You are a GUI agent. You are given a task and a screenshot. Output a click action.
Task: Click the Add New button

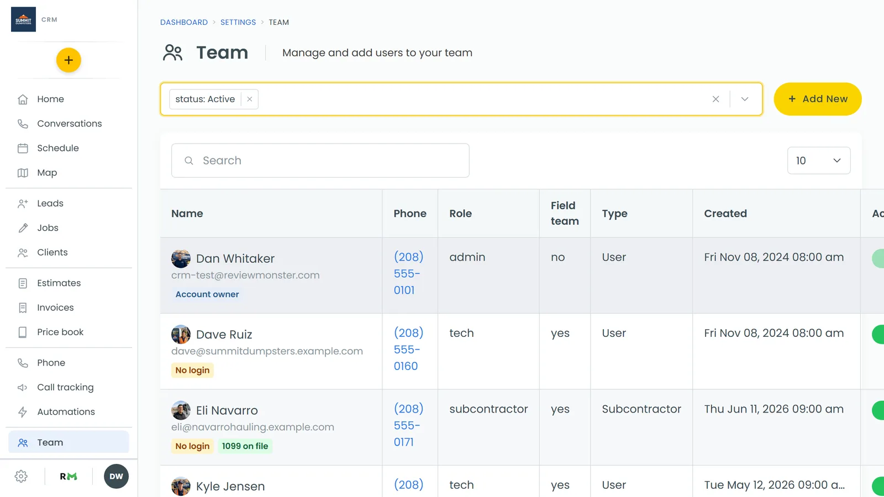pyautogui.click(x=818, y=99)
